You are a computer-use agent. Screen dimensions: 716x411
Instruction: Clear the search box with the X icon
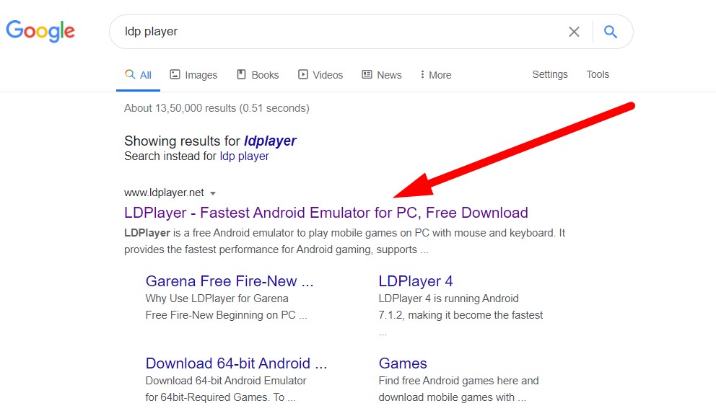pos(574,32)
